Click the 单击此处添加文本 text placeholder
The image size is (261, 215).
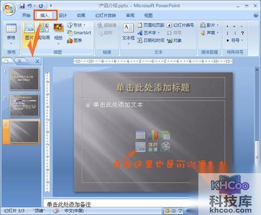point(118,105)
